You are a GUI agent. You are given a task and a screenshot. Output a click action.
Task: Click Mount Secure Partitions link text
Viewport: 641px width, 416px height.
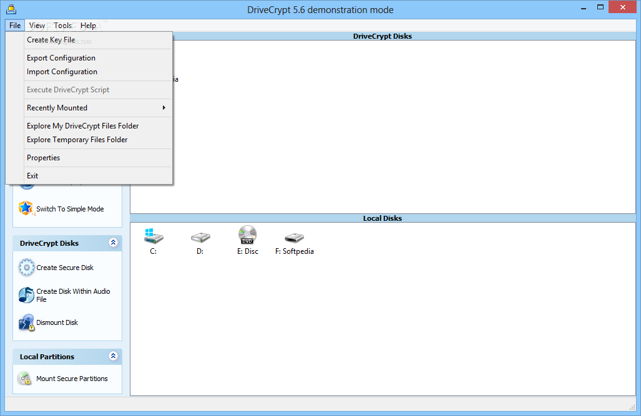click(72, 379)
